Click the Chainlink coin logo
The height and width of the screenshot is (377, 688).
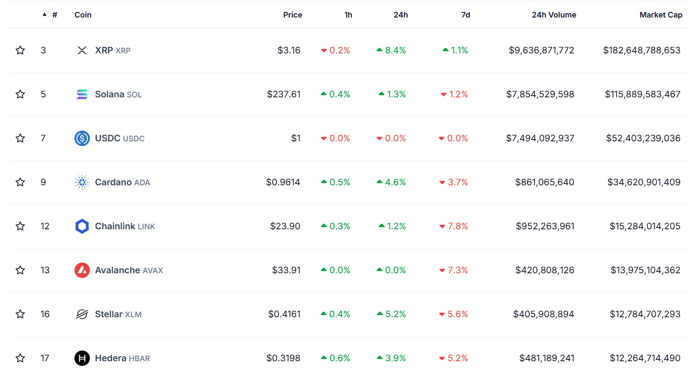coord(83,226)
